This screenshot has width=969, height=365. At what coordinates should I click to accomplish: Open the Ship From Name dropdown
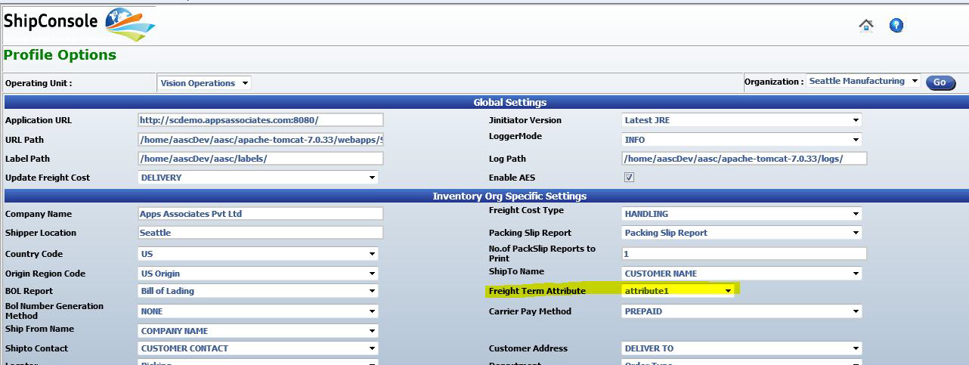[x=258, y=331]
